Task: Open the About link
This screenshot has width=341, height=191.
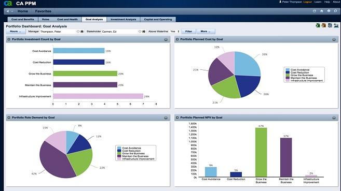Action: [336, 2]
